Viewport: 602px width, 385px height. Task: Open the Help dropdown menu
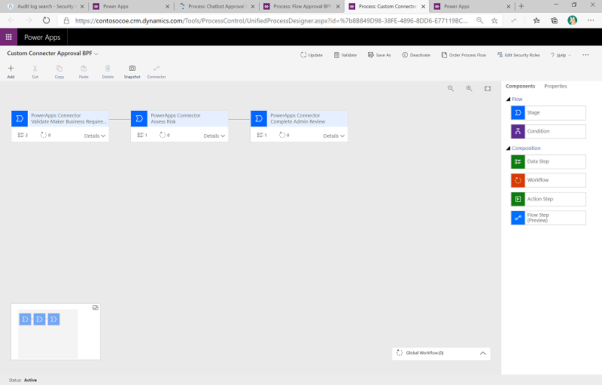(x=561, y=55)
